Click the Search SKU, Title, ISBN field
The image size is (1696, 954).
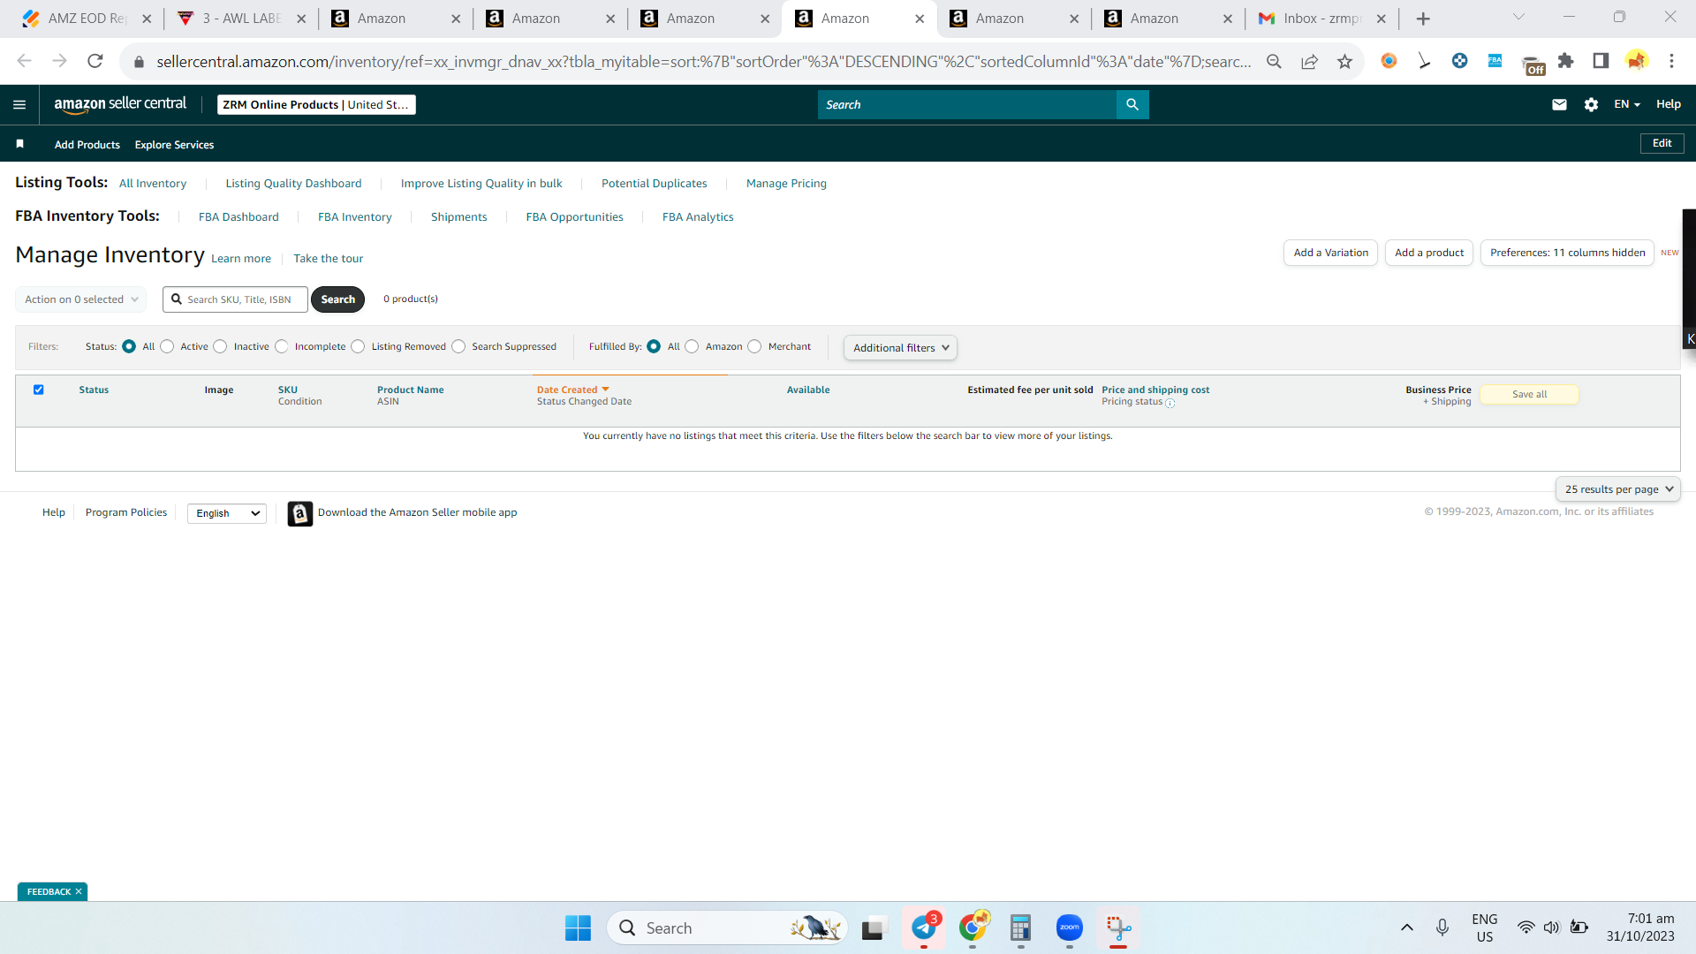[x=236, y=299]
